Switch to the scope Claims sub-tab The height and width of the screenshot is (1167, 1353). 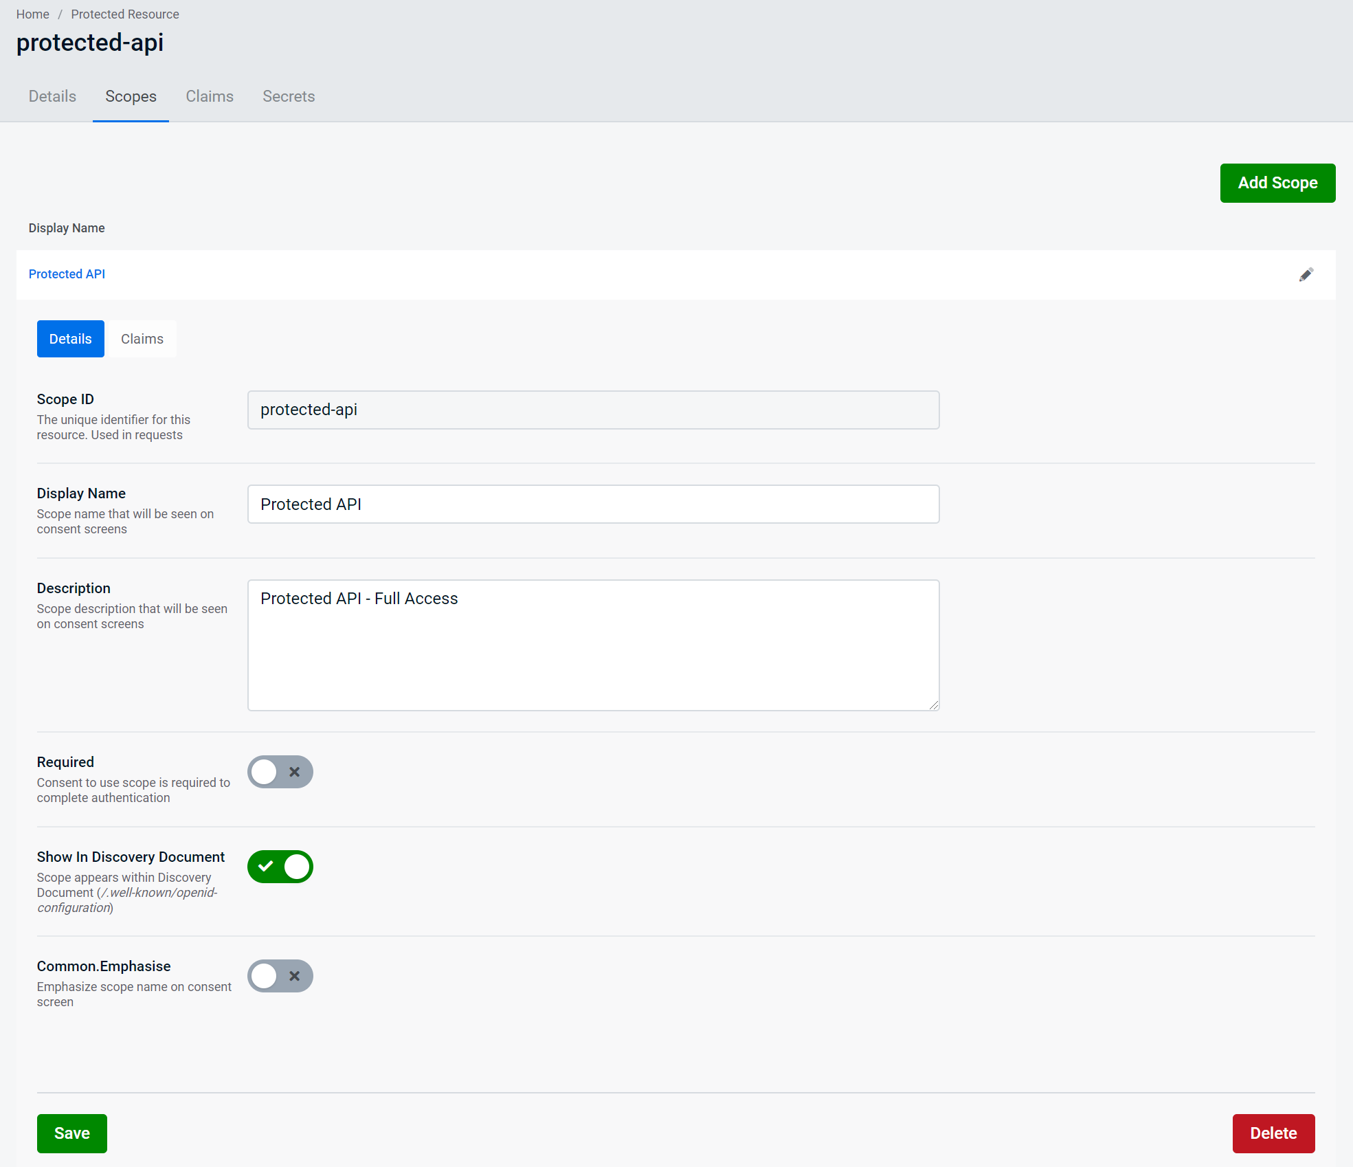click(x=142, y=339)
